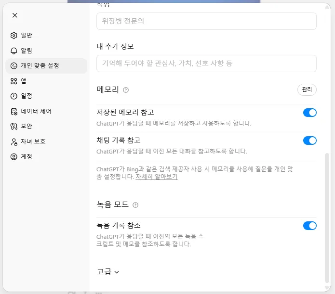Click the 개인 맞춤 설정 sidebar icon

13,66
